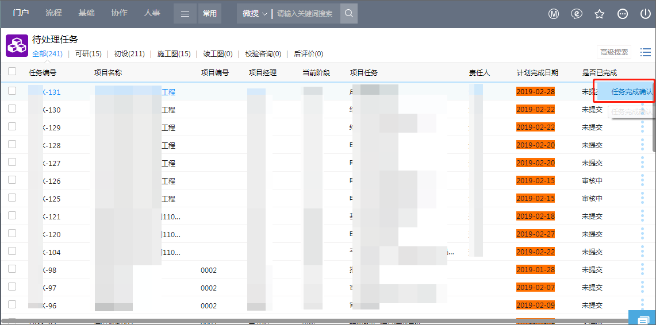This screenshot has width=656, height=325.
Task: Open row actions dots for K-96
Action: pos(643,305)
